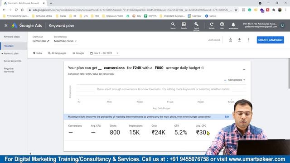The height and width of the screenshot is (163, 290).
Task: Click Edit link in Maximize clicks banner
Action: coord(227,117)
